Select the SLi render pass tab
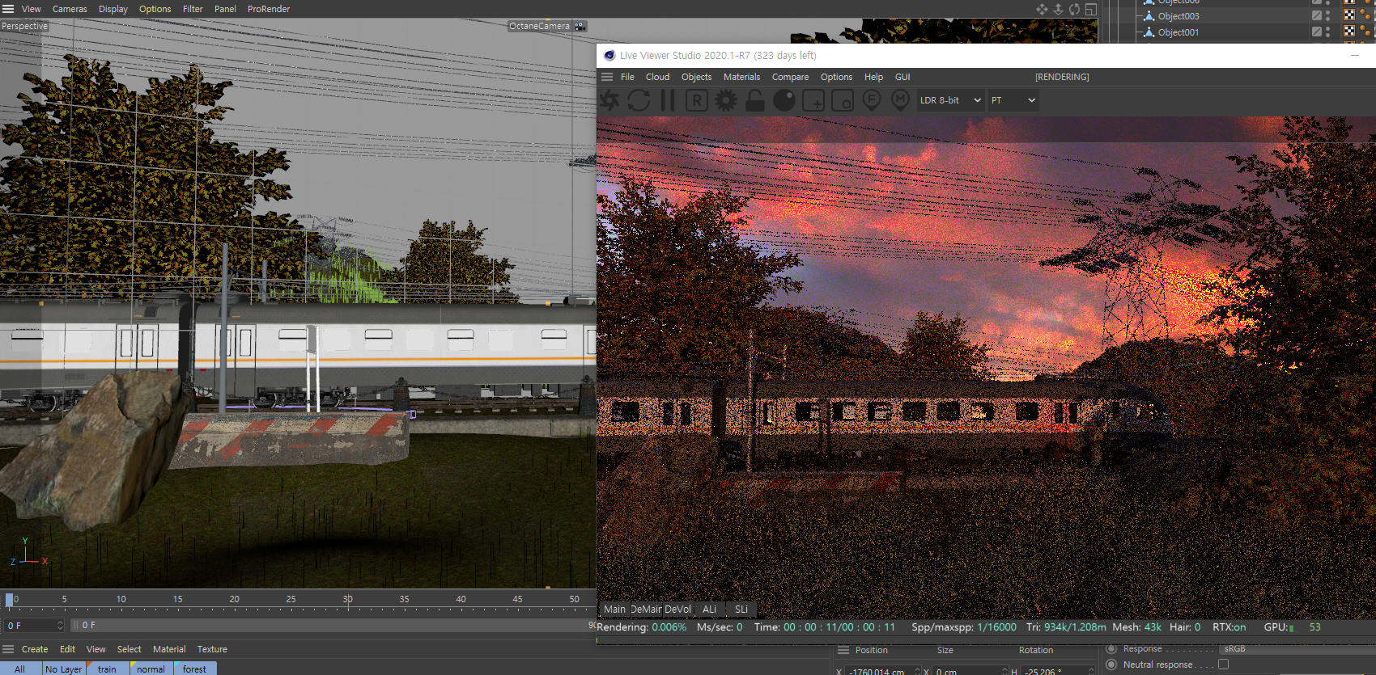1376x675 pixels. [741, 610]
